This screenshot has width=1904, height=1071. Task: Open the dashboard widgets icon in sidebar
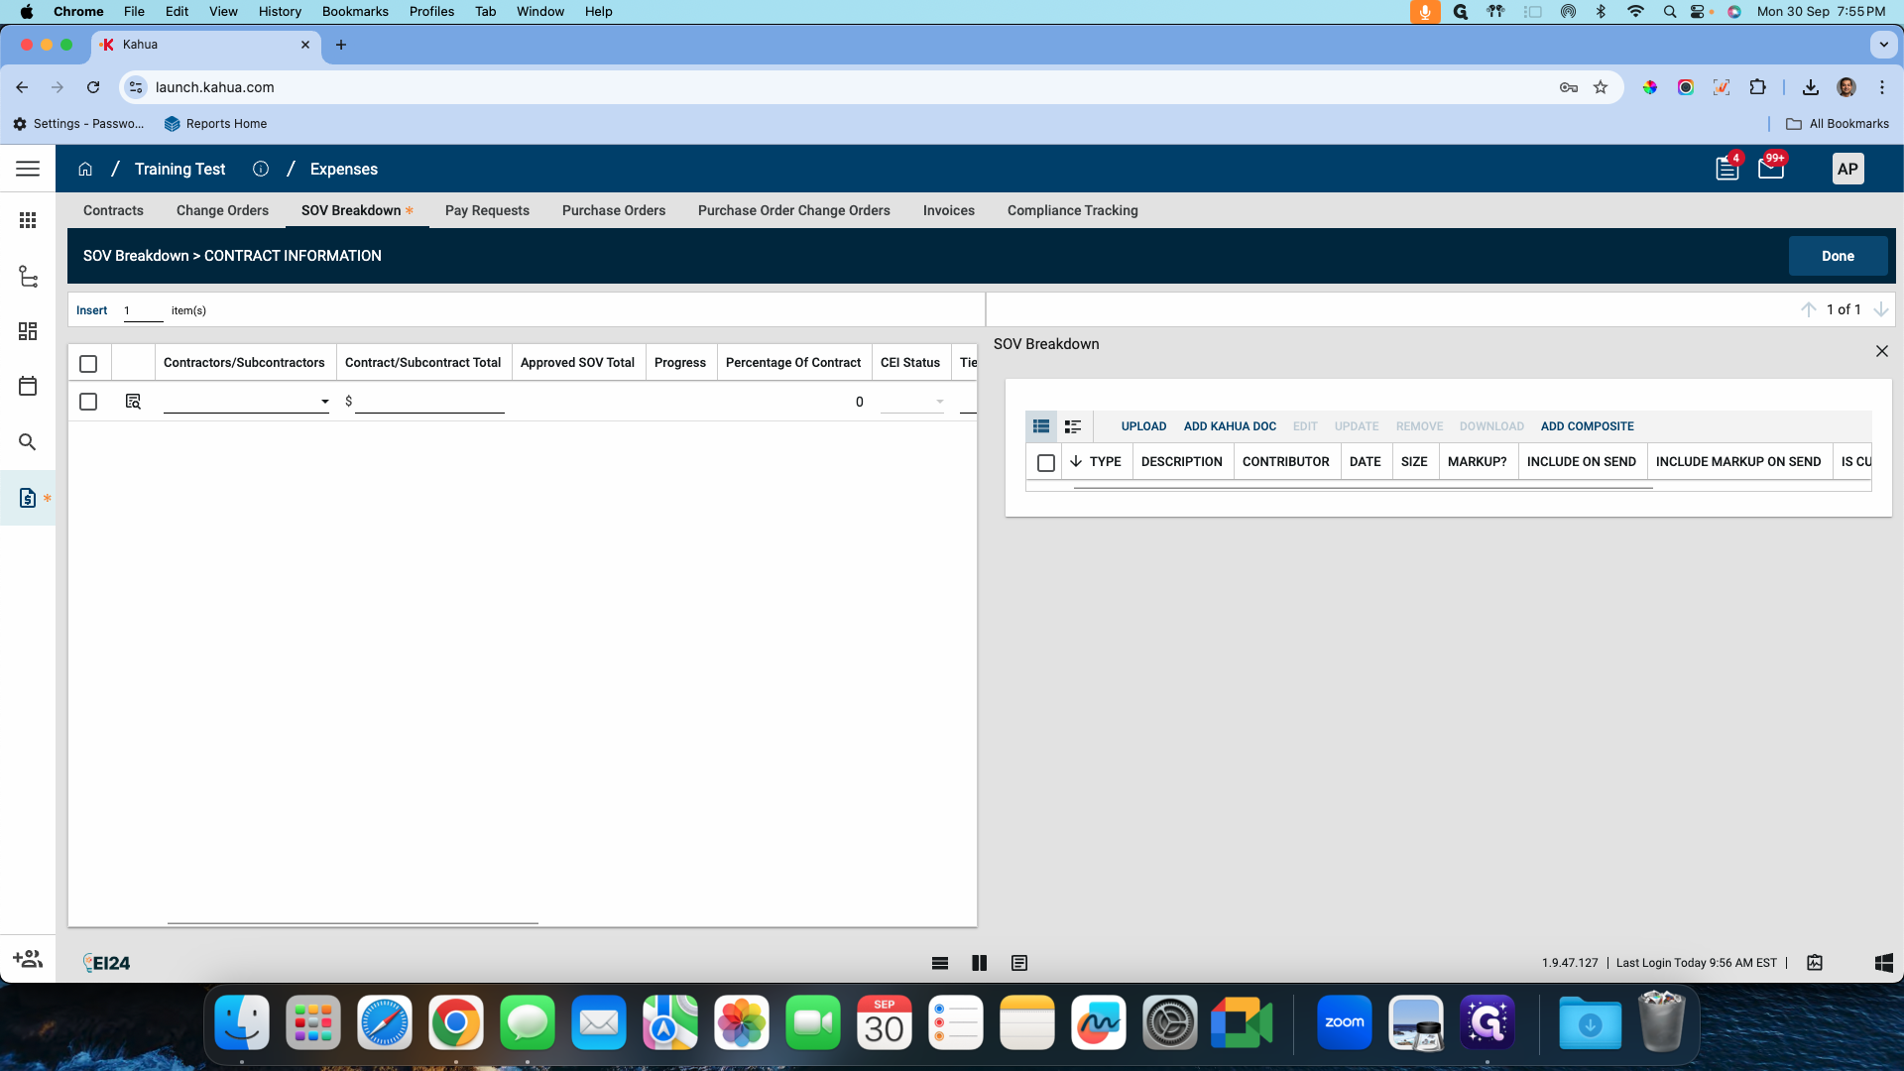pos(28,331)
